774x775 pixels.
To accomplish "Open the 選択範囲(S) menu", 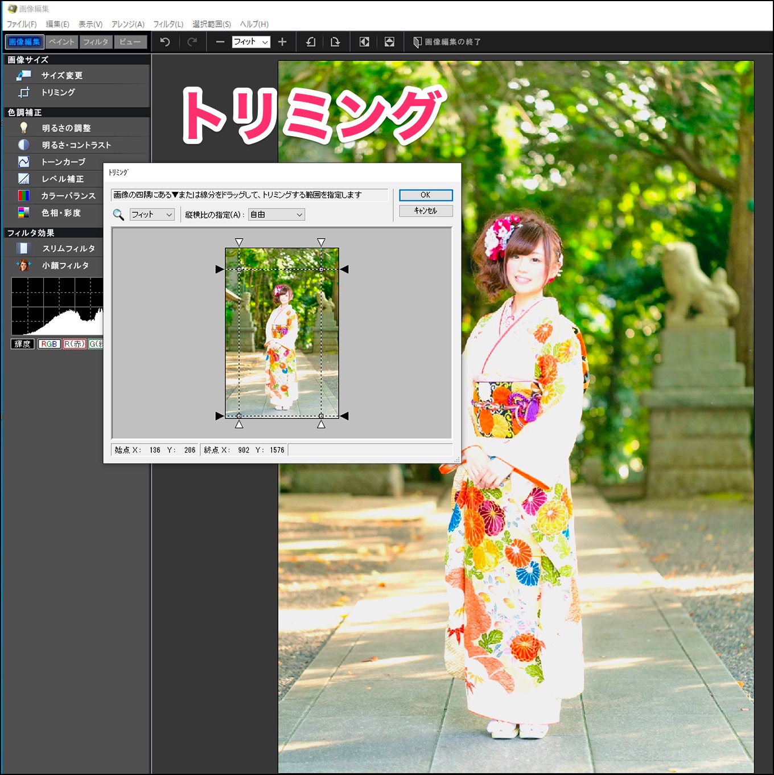I will [212, 24].
